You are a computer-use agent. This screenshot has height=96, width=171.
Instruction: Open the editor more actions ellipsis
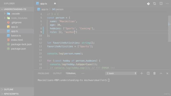click(x=167, y=3)
